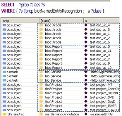Click the SELECT keyword in the query editor

click(x=8, y=5)
